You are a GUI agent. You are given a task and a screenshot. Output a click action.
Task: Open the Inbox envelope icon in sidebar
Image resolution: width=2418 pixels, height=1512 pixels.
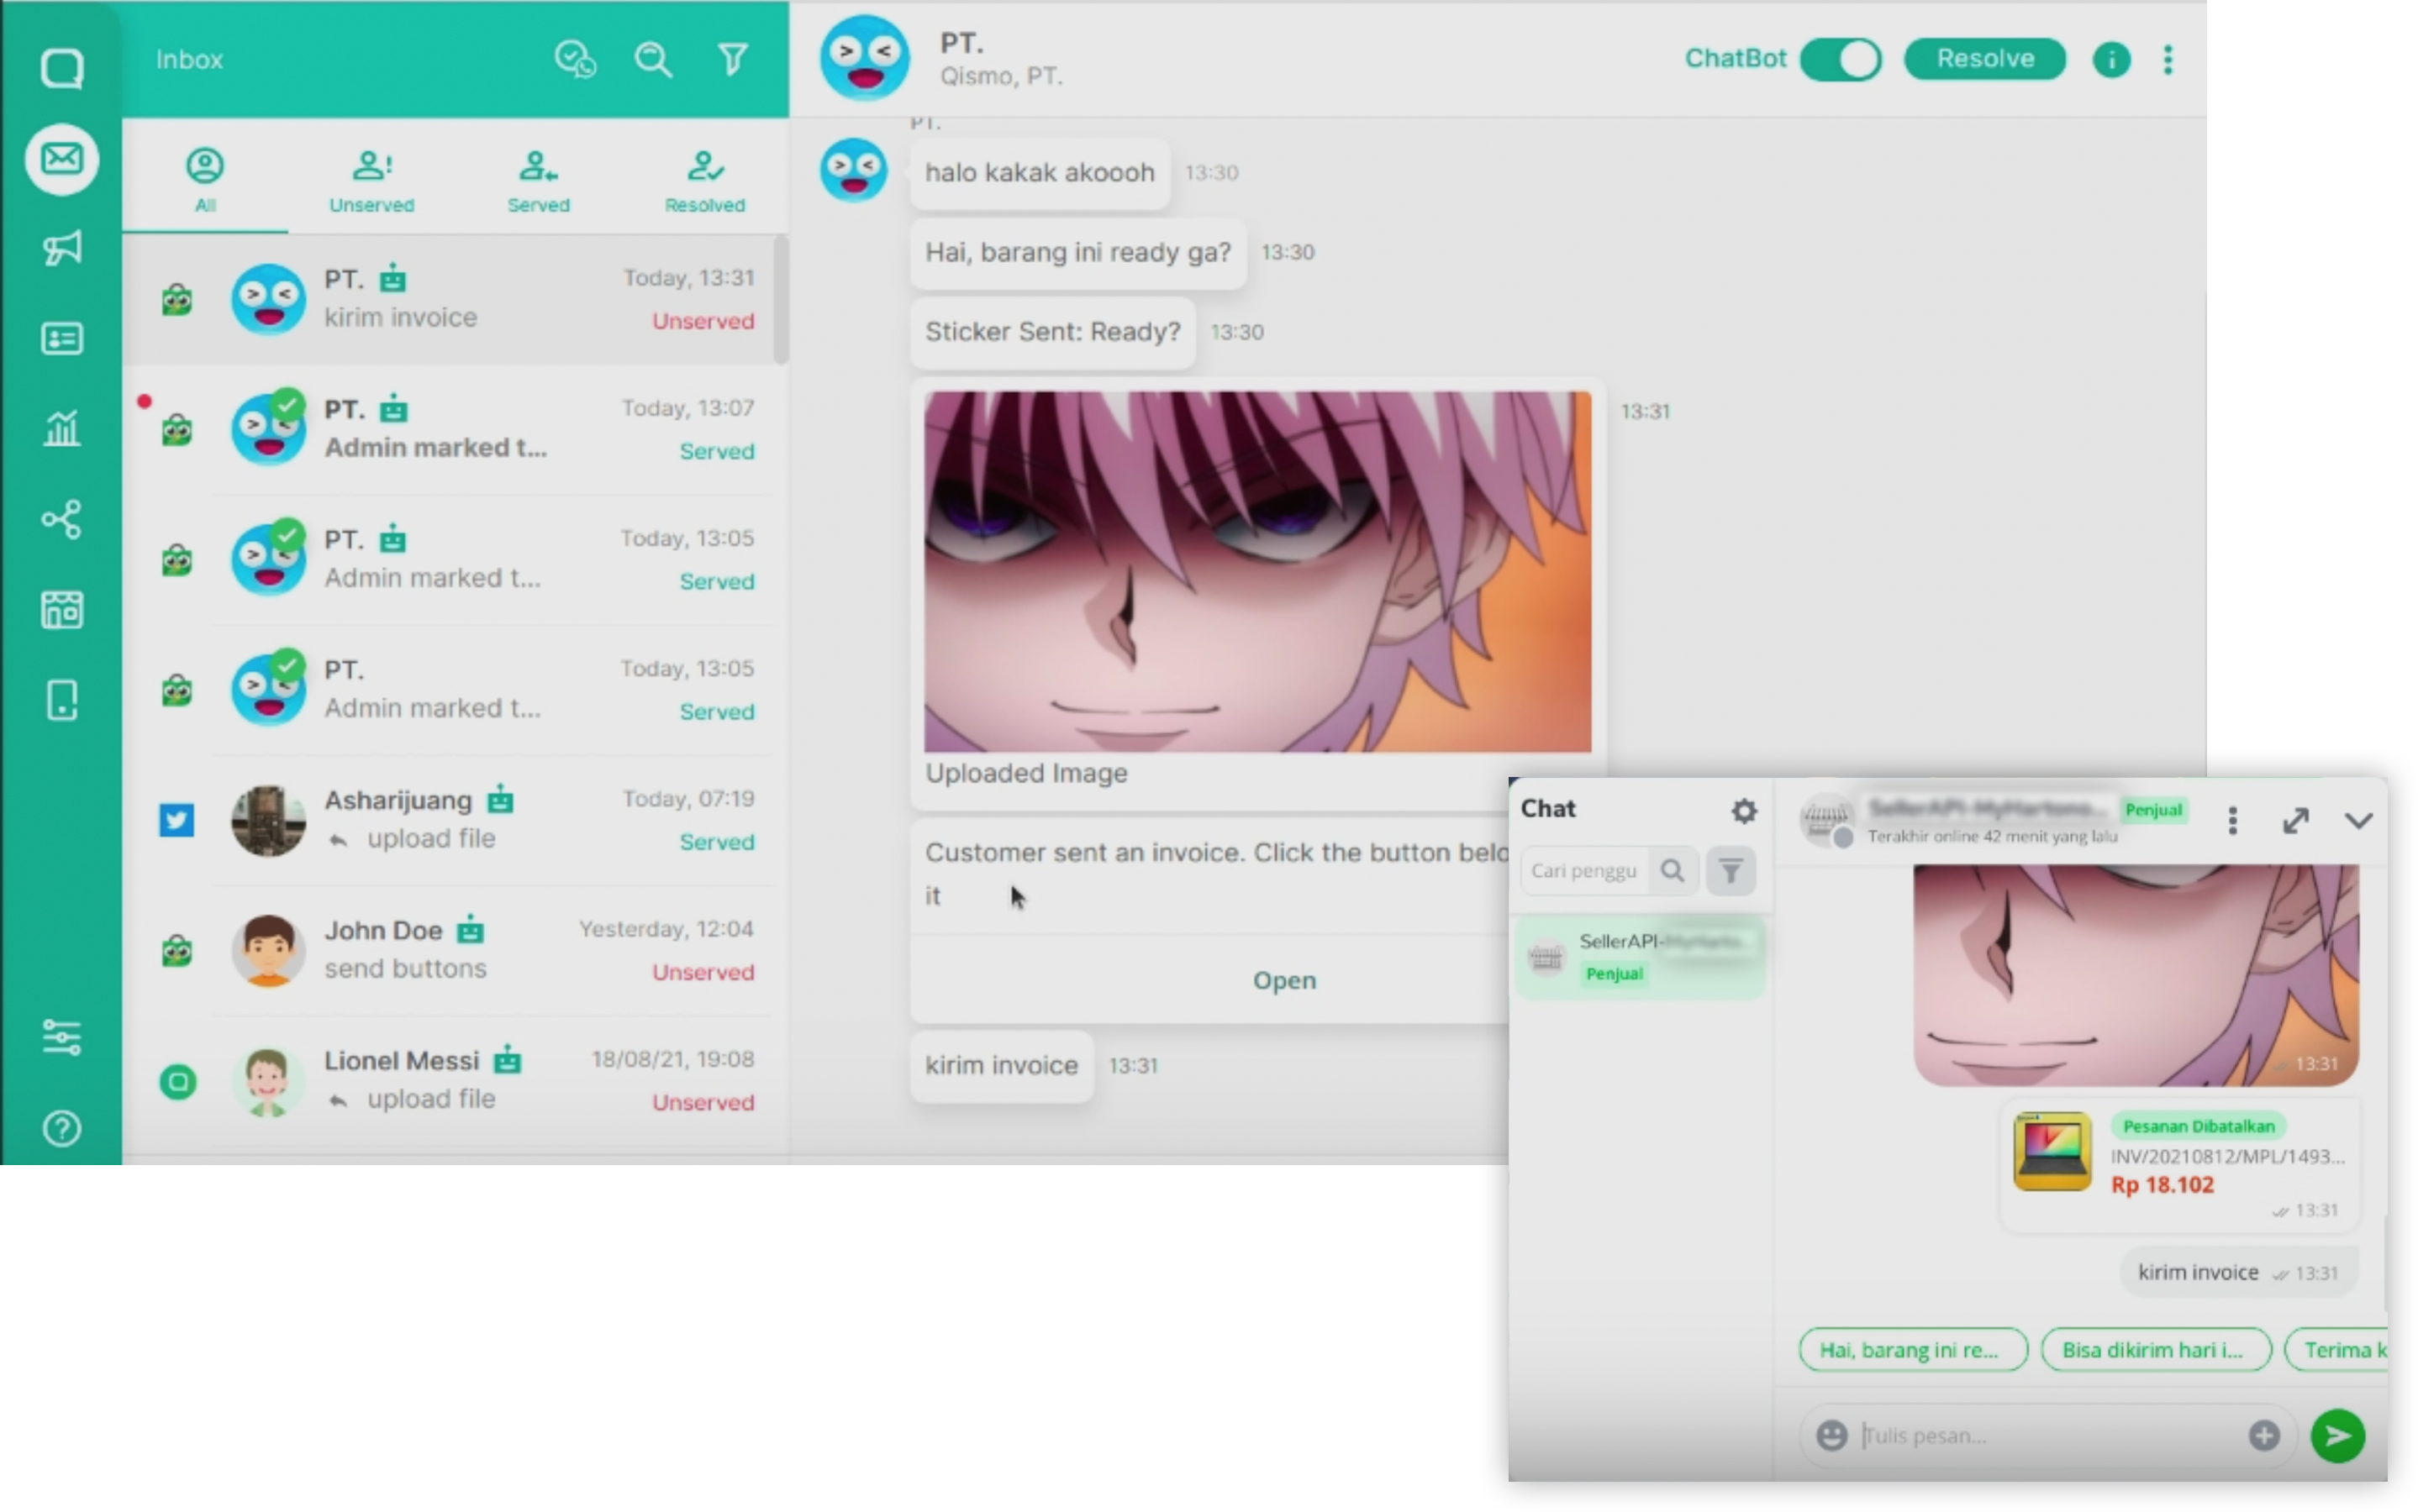tap(62, 159)
